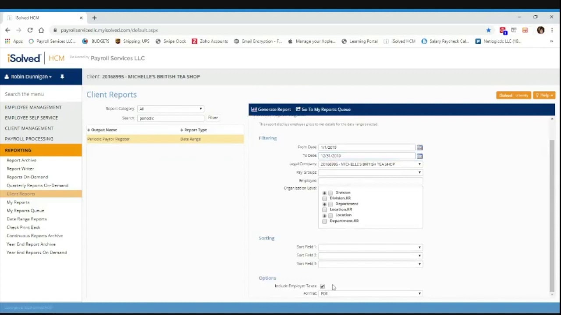Open the Swipe Clock bookmark
The width and height of the screenshot is (561, 315).
coord(170,42)
